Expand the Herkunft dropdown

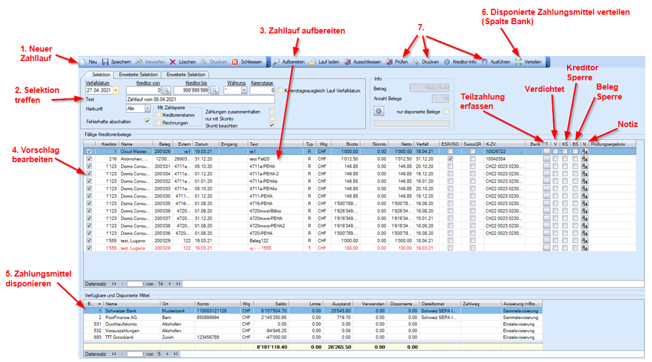point(147,108)
